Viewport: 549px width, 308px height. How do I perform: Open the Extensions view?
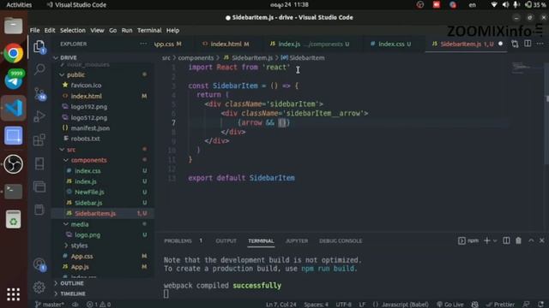(39, 139)
